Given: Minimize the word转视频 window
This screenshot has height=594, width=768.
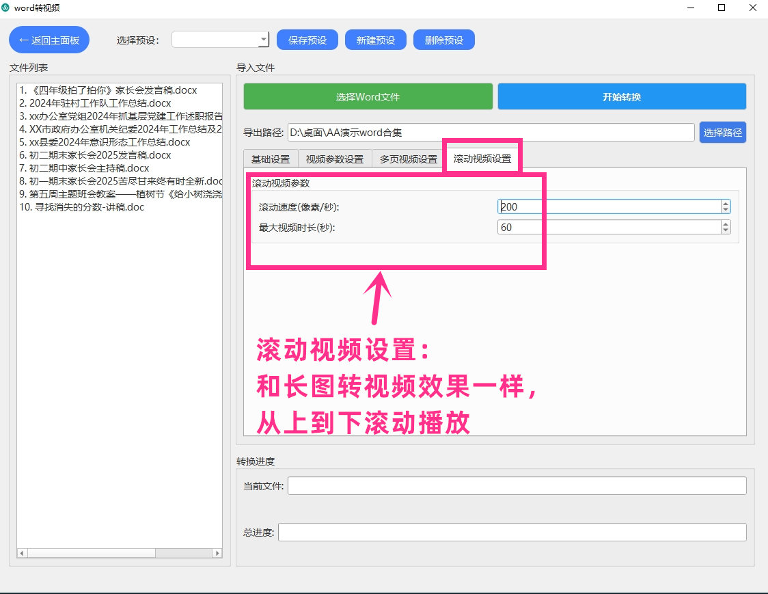Looking at the screenshot, I should point(691,8).
